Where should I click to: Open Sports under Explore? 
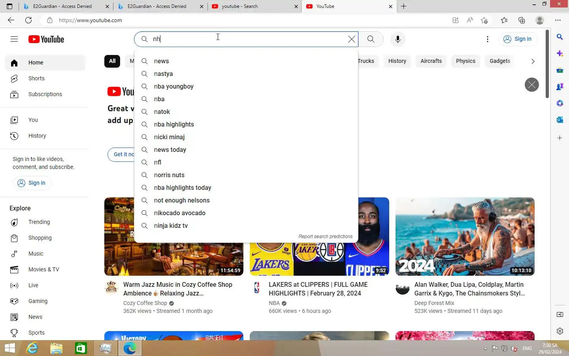(x=45, y=333)
